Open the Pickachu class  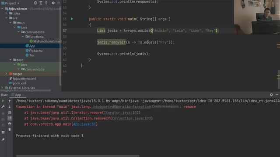click(x=34, y=51)
